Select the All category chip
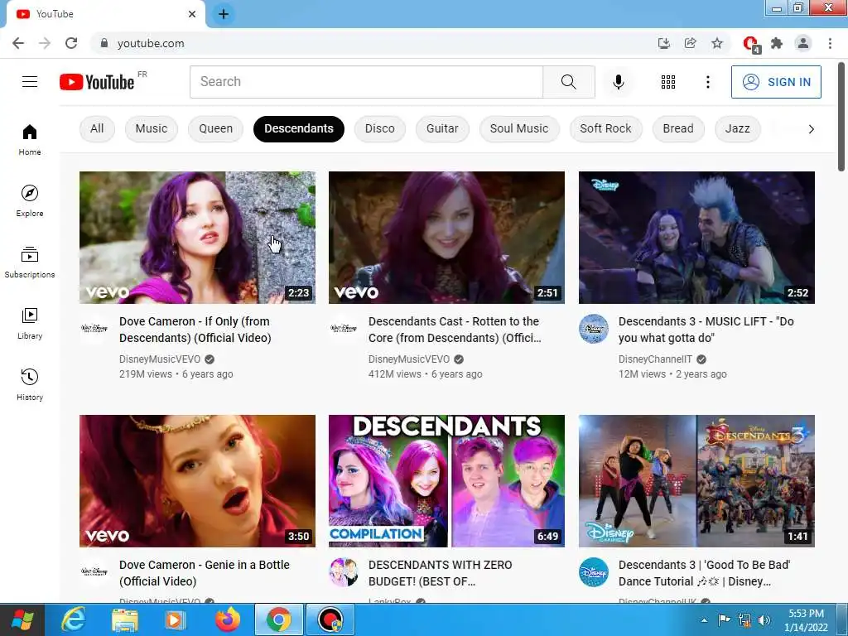This screenshot has height=636, width=848. (x=97, y=128)
